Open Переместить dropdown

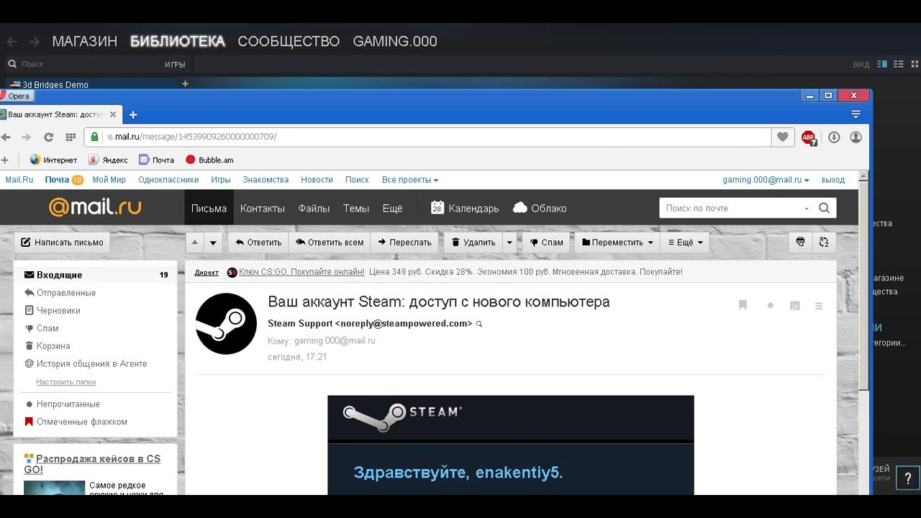point(617,242)
